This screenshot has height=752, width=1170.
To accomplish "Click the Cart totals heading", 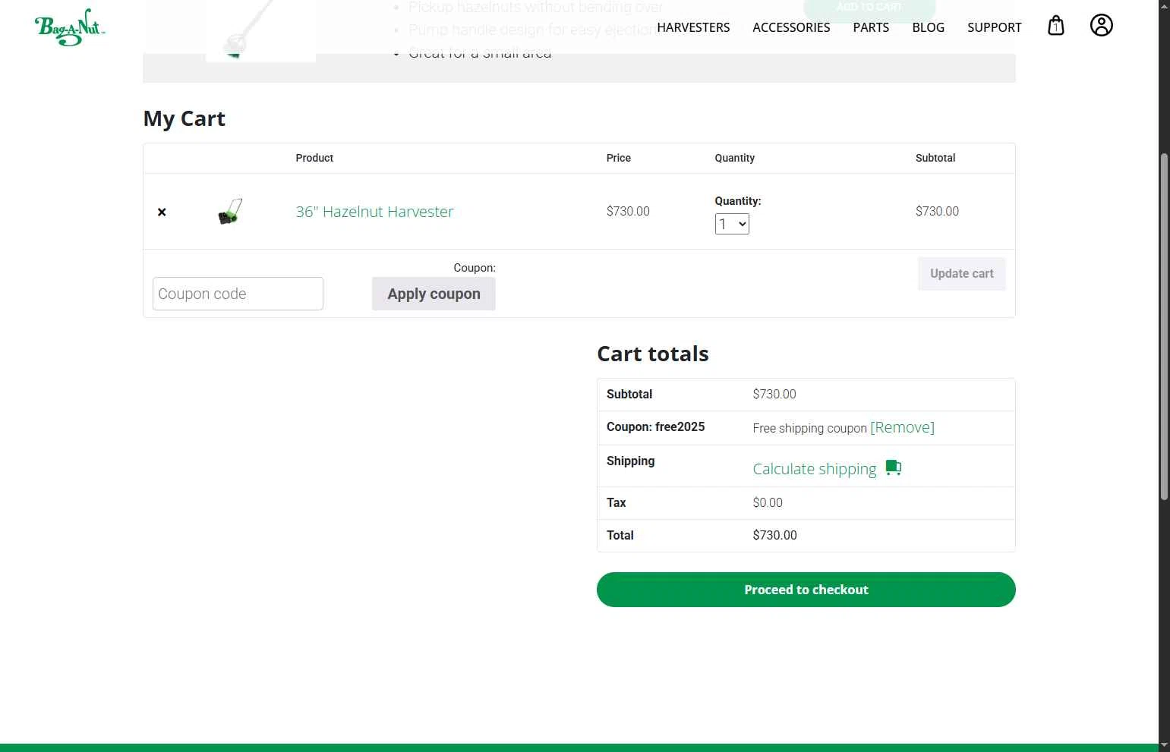I will [x=653, y=354].
